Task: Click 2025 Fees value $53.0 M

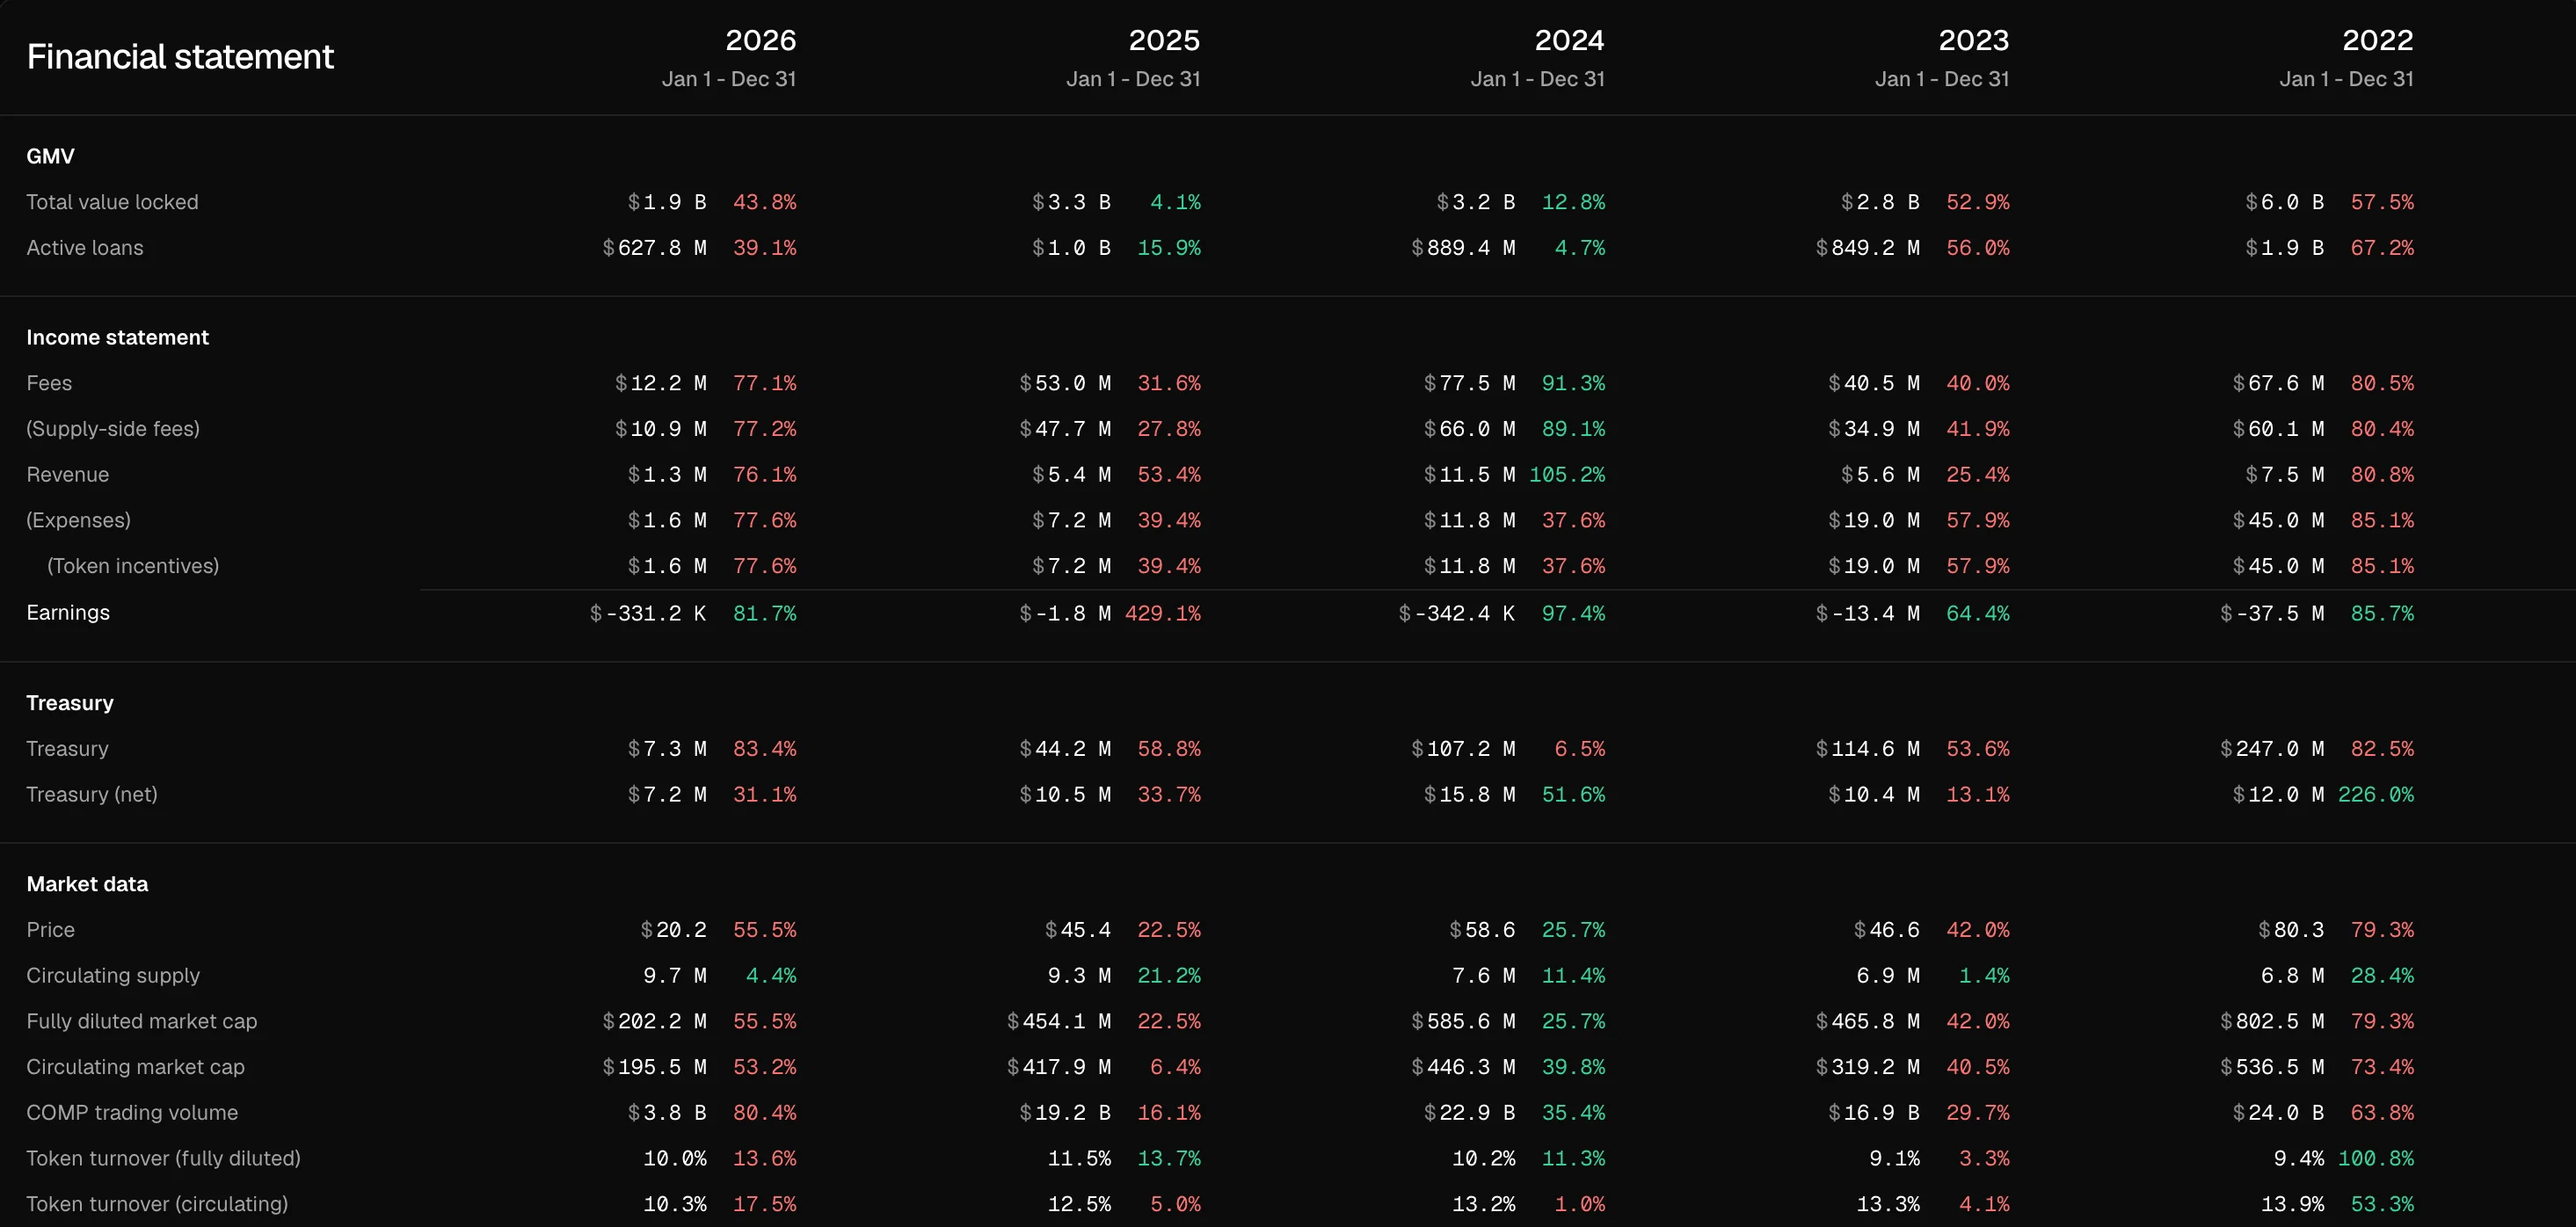Action: (x=1065, y=383)
